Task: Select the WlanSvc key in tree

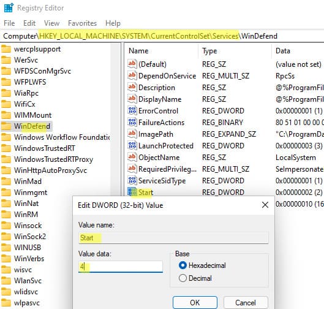Action: coord(28,281)
